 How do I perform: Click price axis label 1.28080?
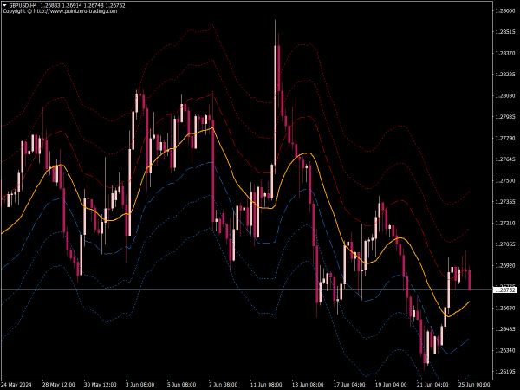(x=505, y=95)
